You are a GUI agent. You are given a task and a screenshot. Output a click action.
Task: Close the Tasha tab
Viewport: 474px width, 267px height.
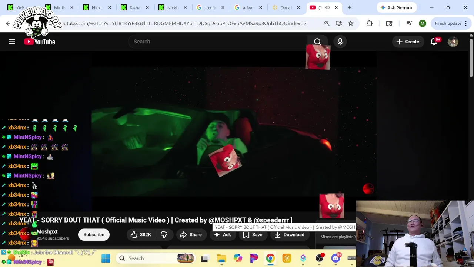point(147,7)
